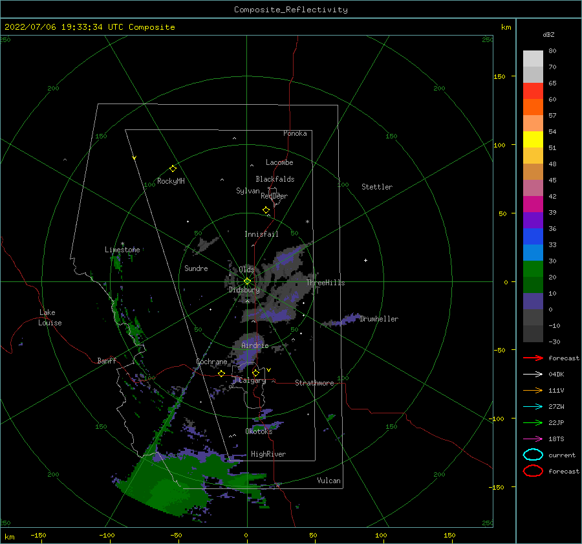
Task: Click the magenta 39-42 dBZ swatch
Action: (533, 204)
